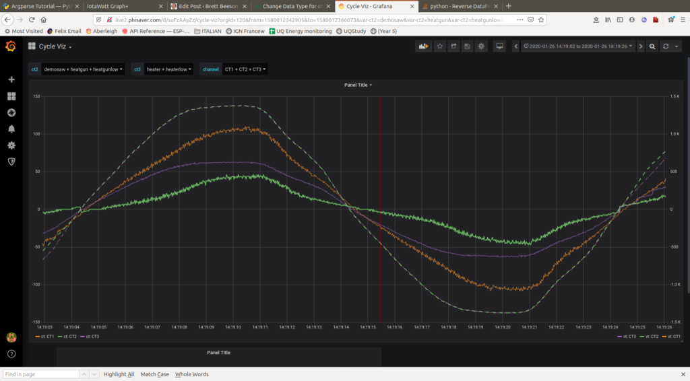This screenshot has width=690, height=381.
Task: Open the lower Panel Title header
Action: click(219, 353)
